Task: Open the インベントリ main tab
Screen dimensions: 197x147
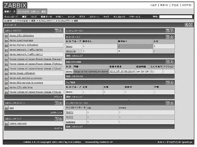Action: coord(23,12)
